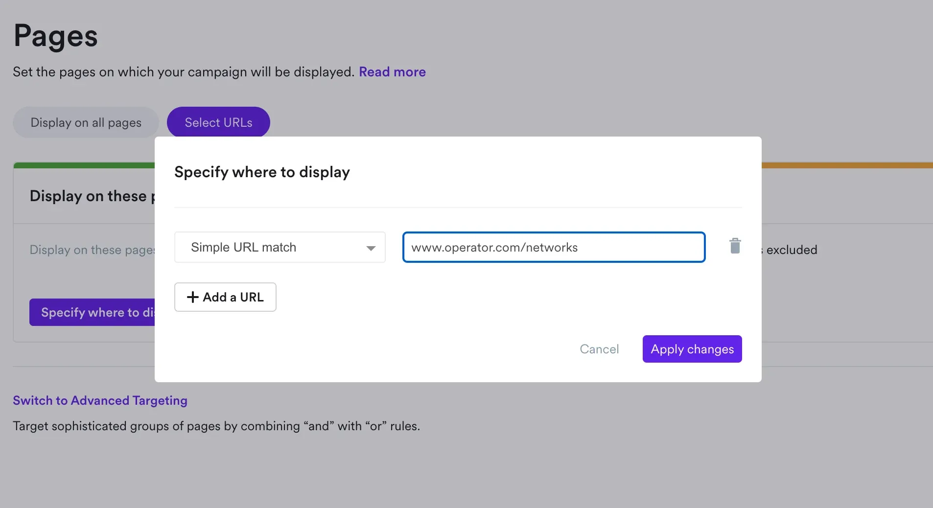Switch to Advanced Targeting link
The image size is (933, 508).
click(100, 400)
